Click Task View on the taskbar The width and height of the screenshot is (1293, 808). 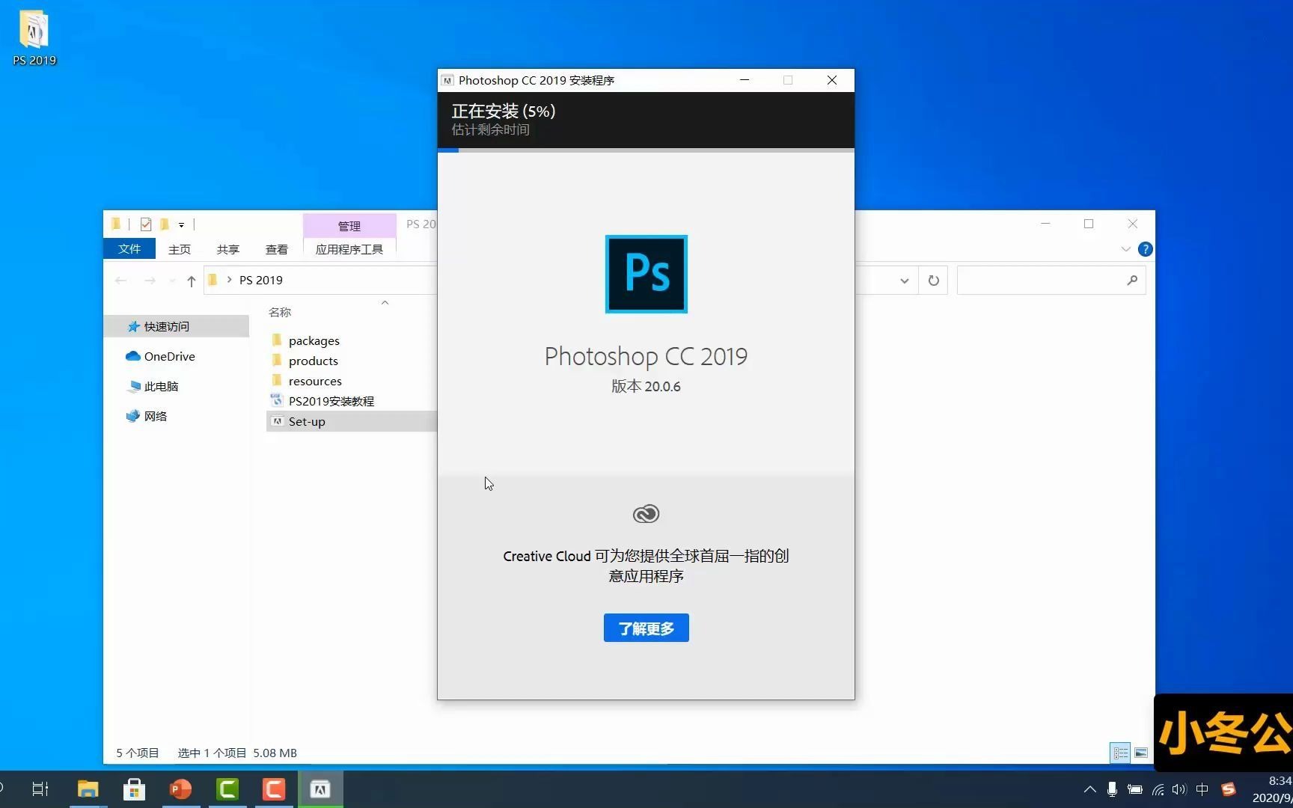(40, 789)
